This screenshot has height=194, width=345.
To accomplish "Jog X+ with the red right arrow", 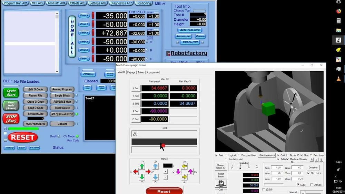I will point(148,172).
